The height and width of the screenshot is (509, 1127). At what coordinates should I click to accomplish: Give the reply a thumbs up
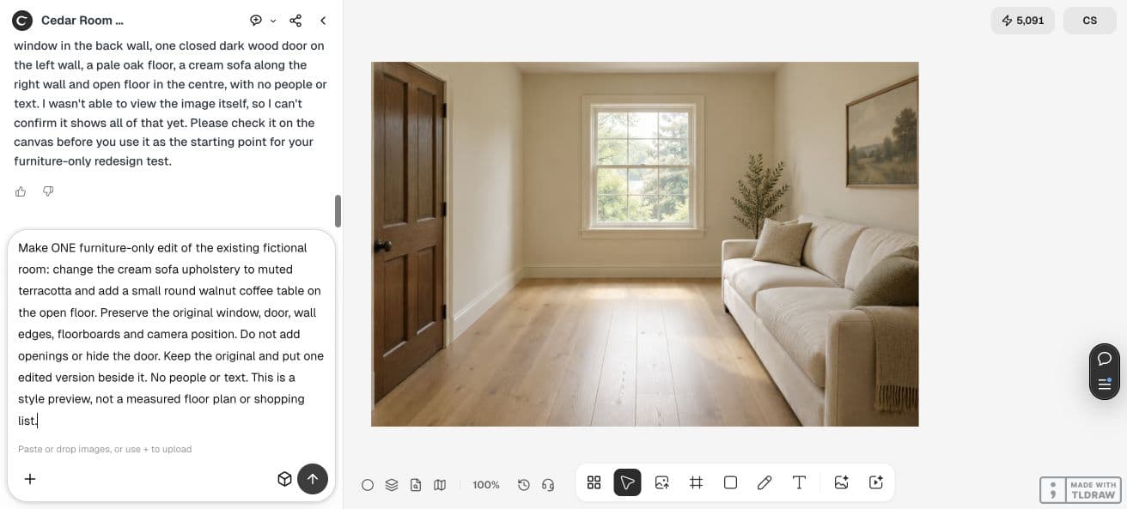pos(21,191)
